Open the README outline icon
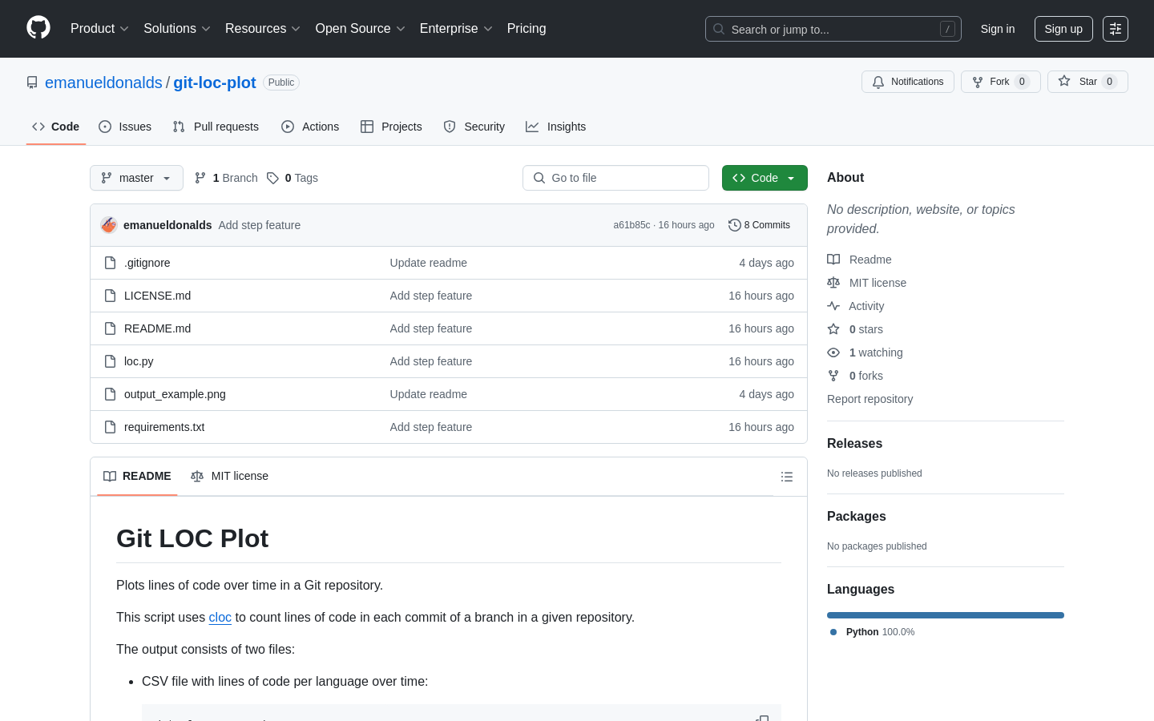This screenshot has width=1154, height=721. [787, 477]
